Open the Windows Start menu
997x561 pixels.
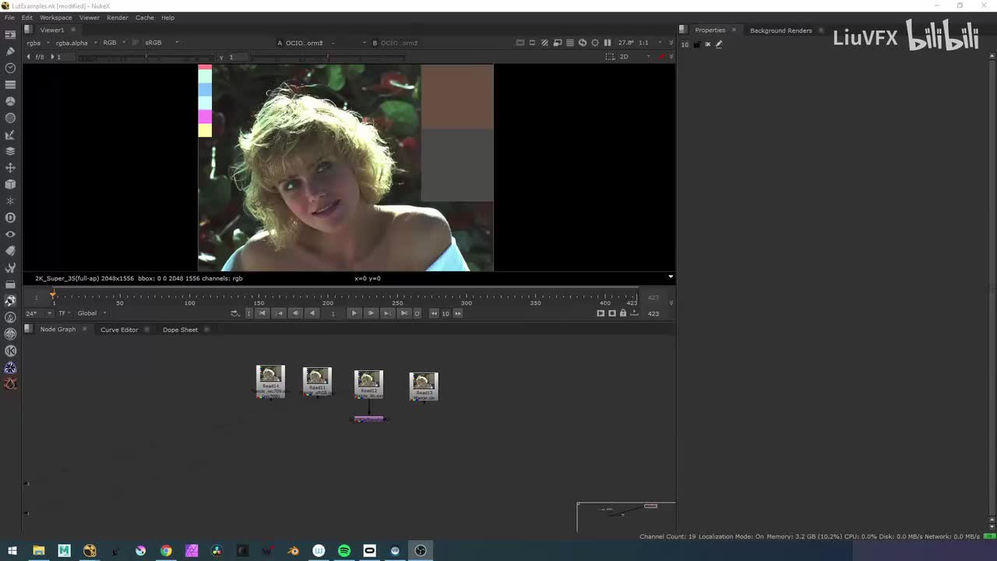[x=12, y=551]
